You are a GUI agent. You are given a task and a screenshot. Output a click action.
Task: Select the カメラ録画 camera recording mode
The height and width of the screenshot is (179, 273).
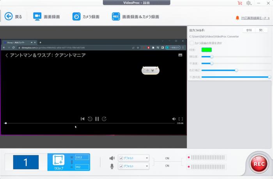tap(86, 17)
